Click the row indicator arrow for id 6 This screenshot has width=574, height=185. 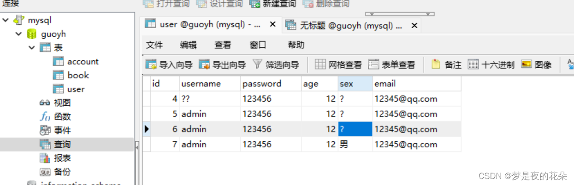[x=147, y=129]
